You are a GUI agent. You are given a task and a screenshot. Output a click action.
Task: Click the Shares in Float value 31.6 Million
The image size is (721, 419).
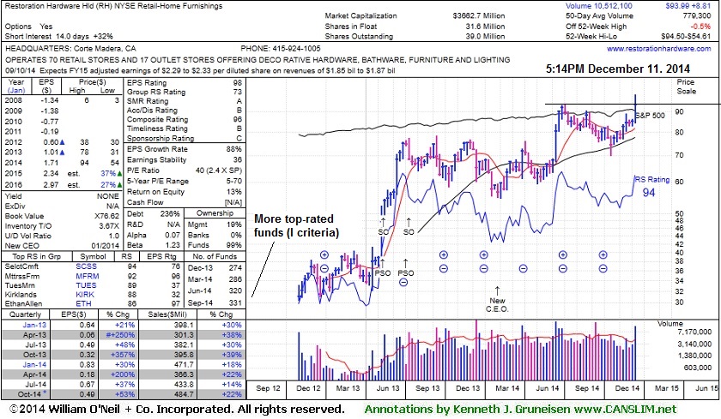point(485,27)
